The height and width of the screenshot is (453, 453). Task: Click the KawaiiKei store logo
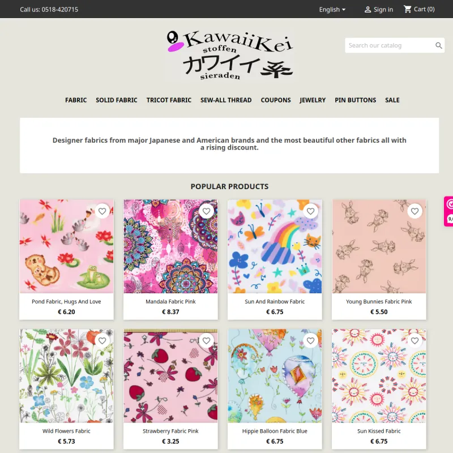point(230,55)
